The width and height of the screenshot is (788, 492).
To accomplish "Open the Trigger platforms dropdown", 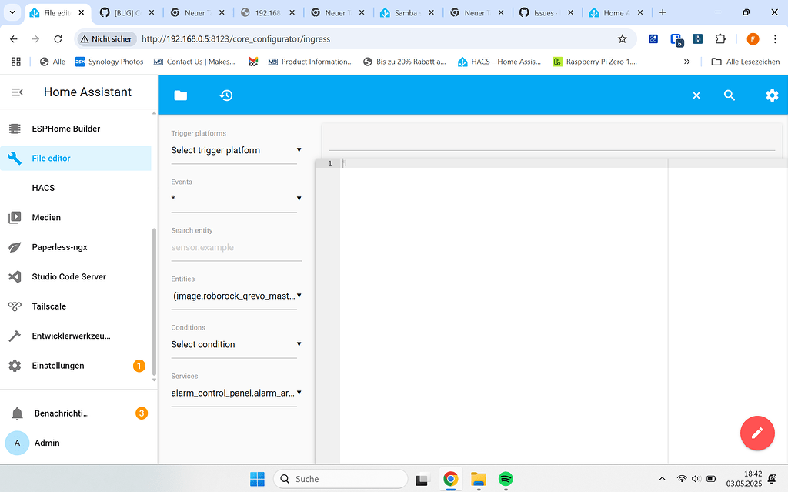I will coord(234,150).
